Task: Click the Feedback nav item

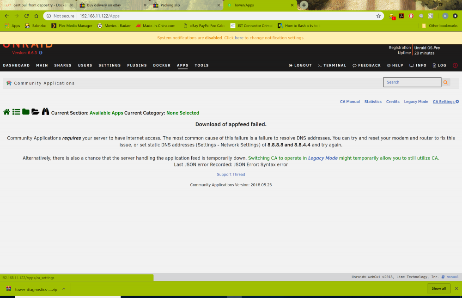Action: pyautogui.click(x=366, y=66)
